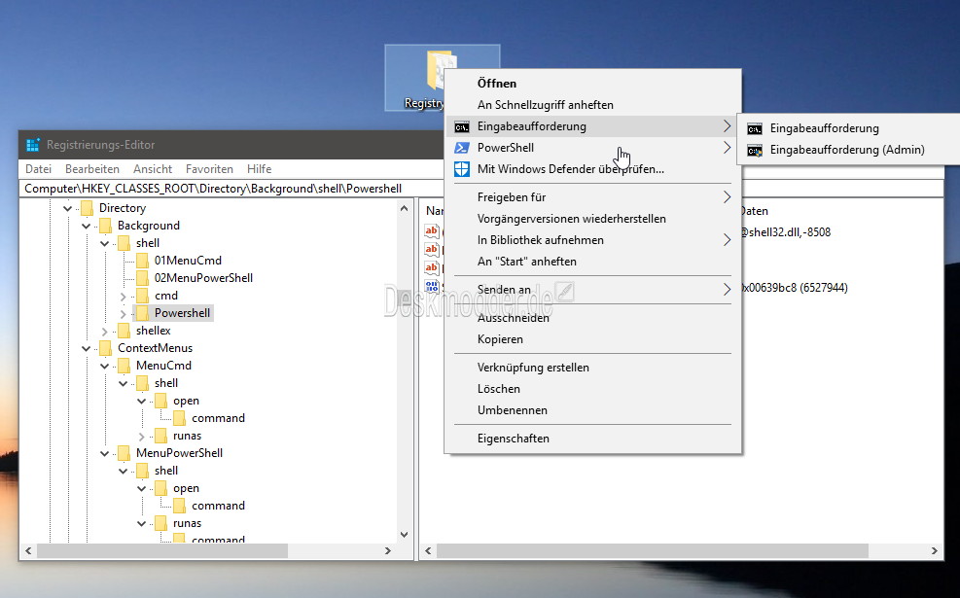This screenshot has height=598, width=960.
Task: Click the binary DWORD value icon in the values list
Action: click(x=432, y=286)
